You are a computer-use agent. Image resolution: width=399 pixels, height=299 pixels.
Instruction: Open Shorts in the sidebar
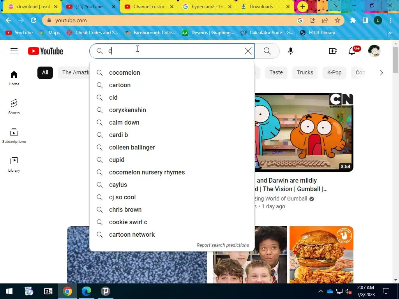click(x=14, y=107)
